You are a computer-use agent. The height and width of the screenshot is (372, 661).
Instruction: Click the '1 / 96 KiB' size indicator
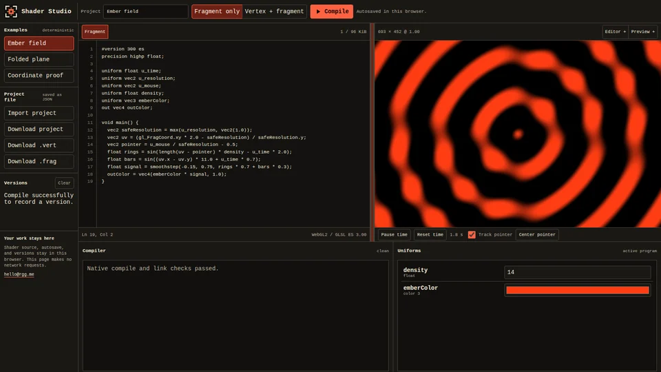[x=353, y=32]
